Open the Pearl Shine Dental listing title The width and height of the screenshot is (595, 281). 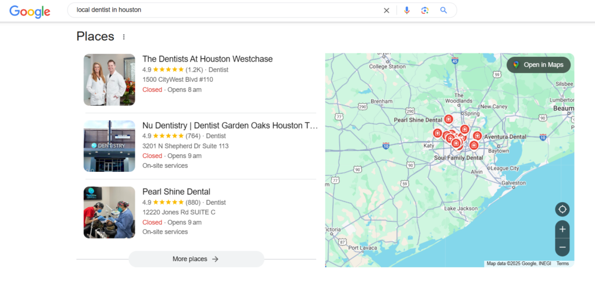click(176, 192)
